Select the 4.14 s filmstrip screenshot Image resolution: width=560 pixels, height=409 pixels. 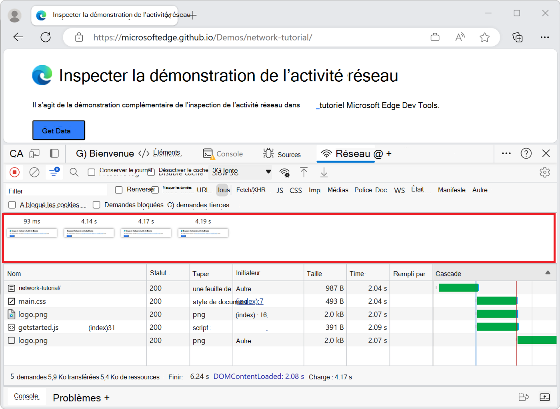click(89, 232)
